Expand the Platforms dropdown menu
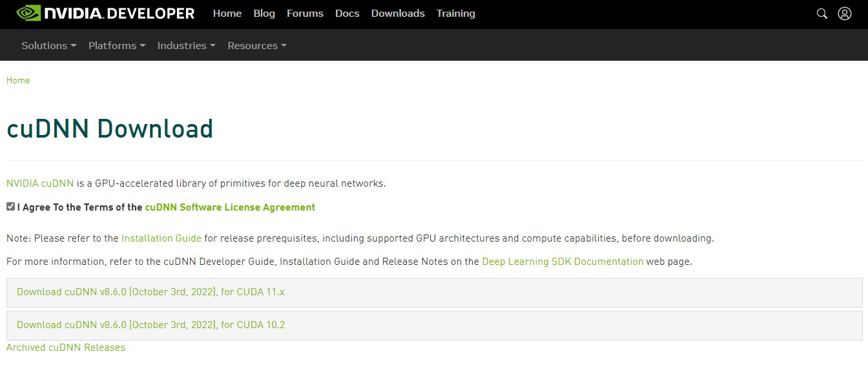 117,46
